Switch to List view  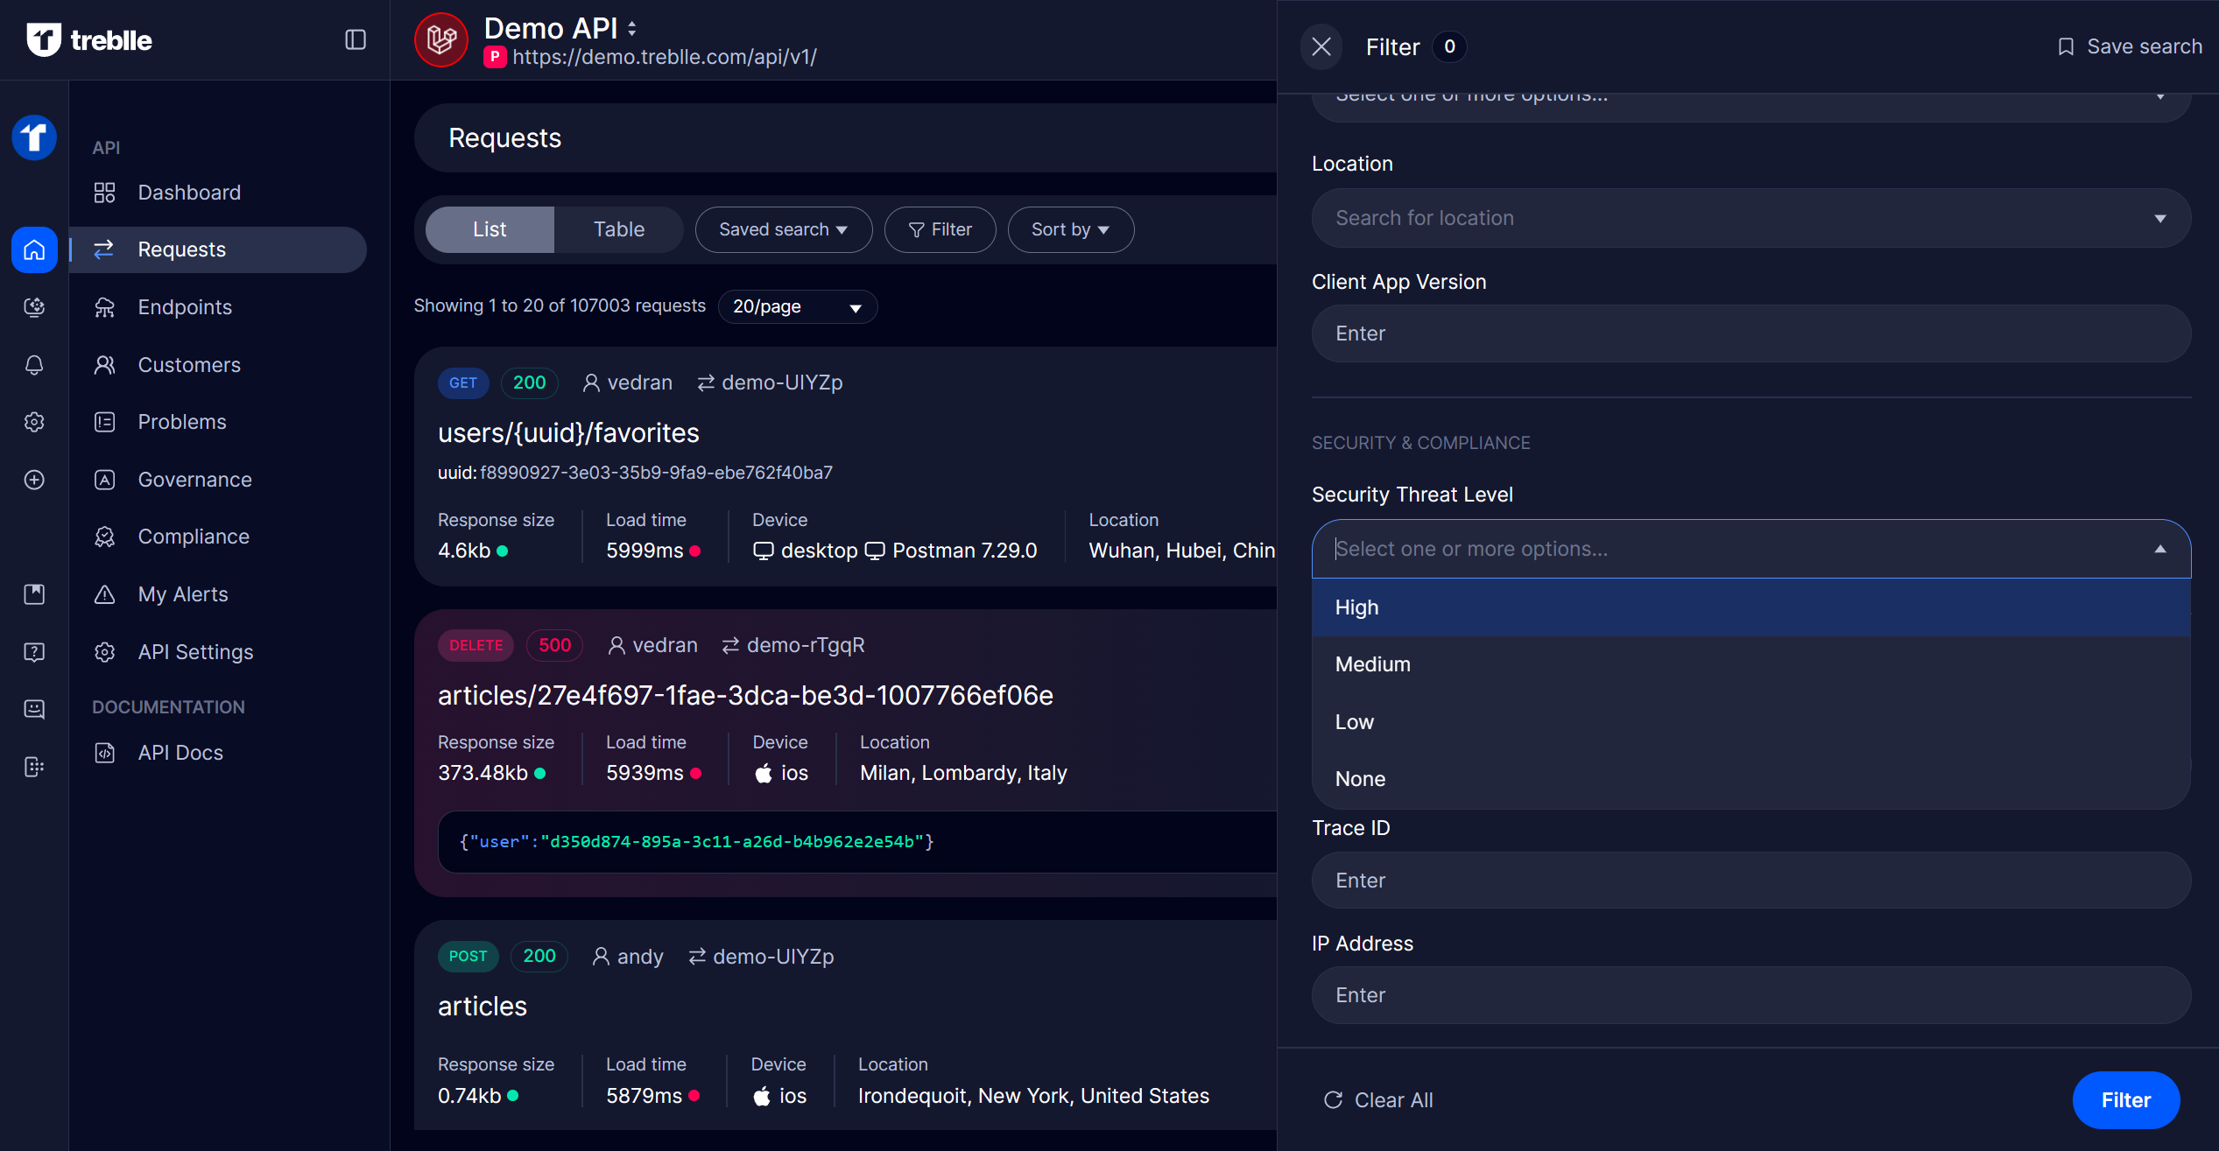(x=490, y=229)
